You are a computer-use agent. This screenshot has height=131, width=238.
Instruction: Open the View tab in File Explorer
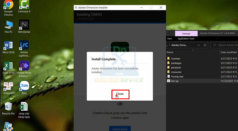[x=170, y=39]
